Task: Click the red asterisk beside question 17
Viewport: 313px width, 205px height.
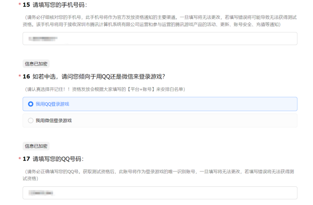Action: [x=19, y=159]
